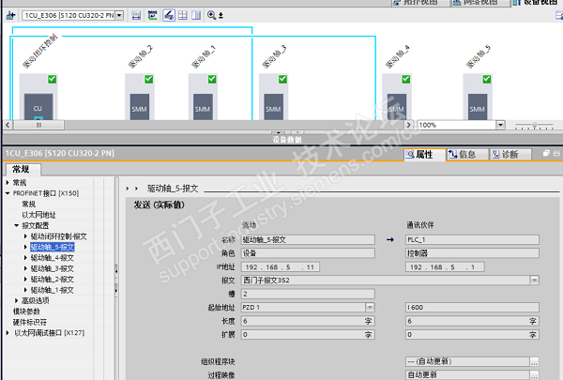Open the 起始地址 PZD 1 dropdown

[x=370, y=308]
